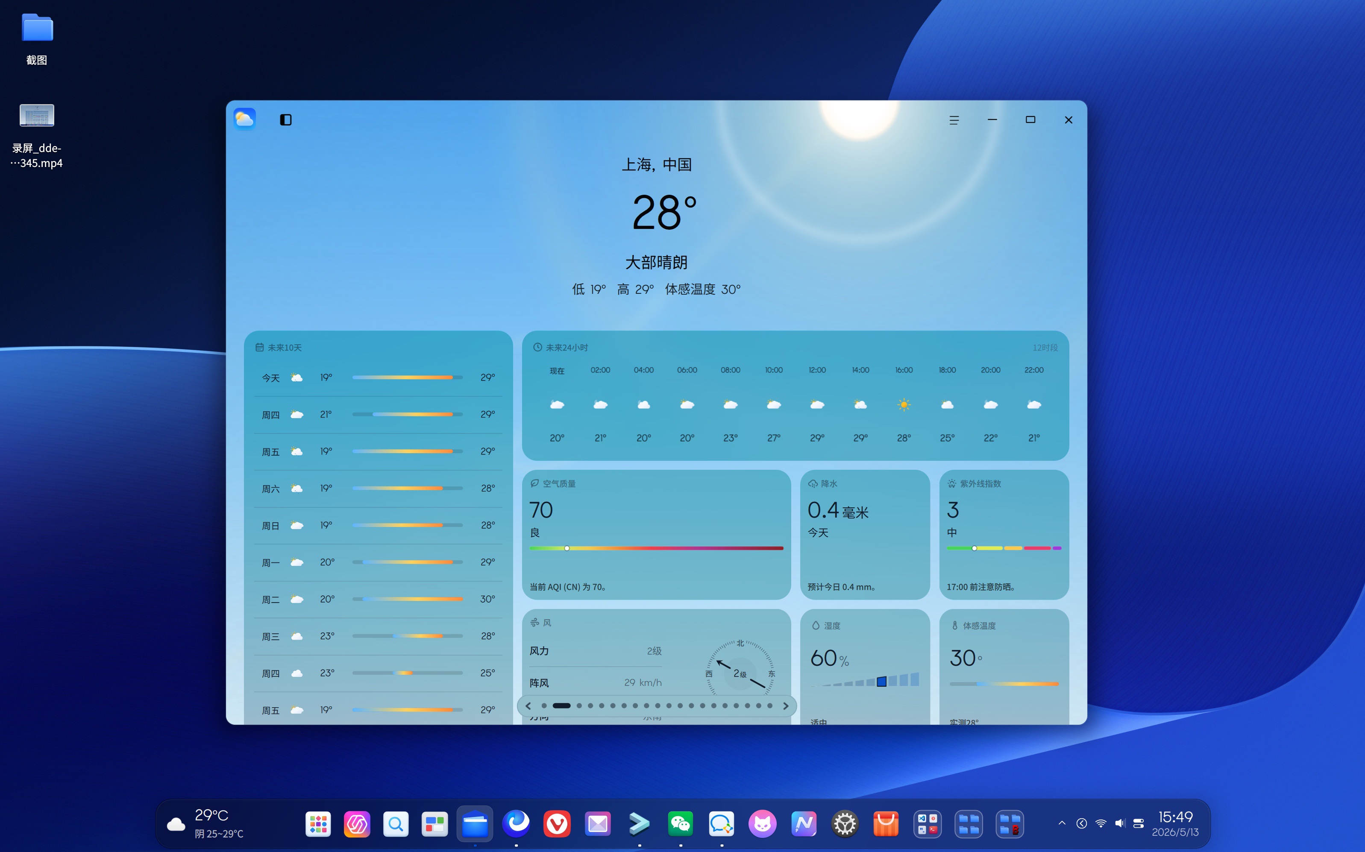The width and height of the screenshot is (1365, 852).
Task: Open the Wi-Fi network tray icon
Action: pyautogui.click(x=1100, y=823)
